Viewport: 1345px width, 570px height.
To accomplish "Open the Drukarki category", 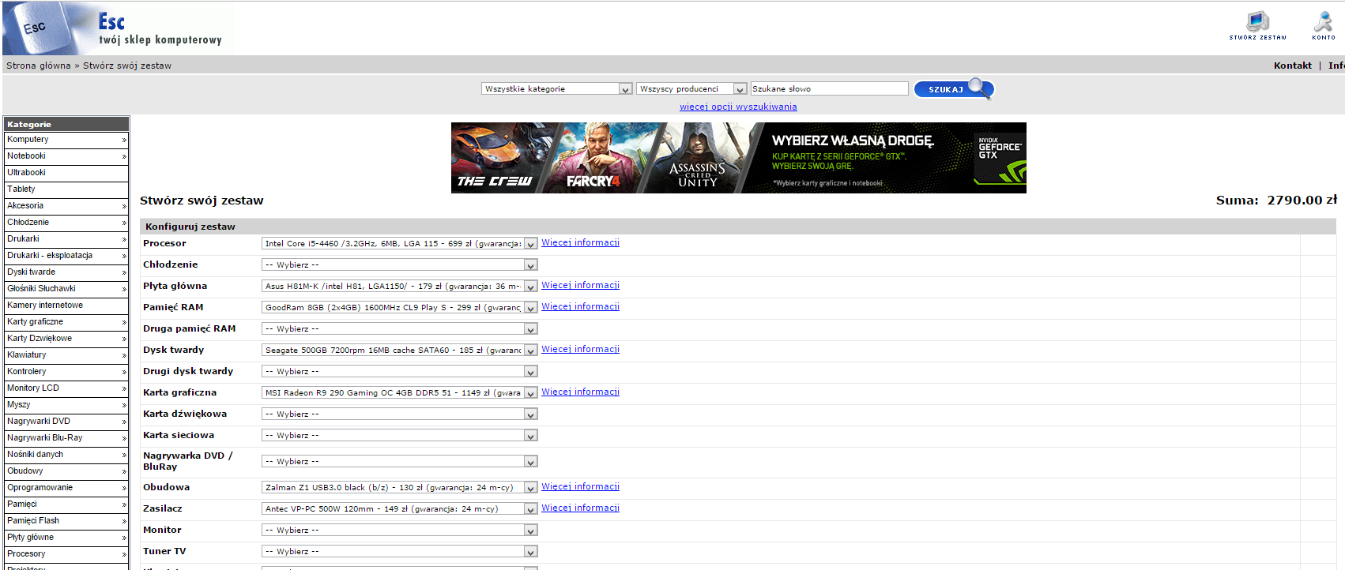I will 66,239.
